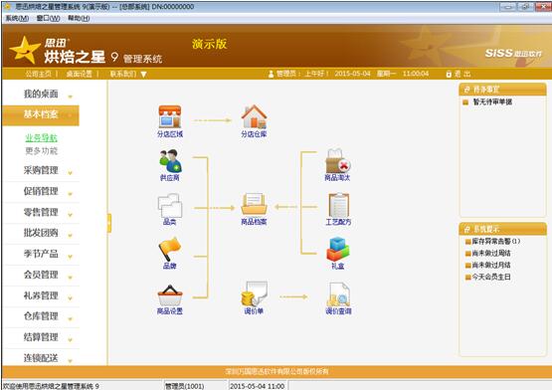Screen dimensions: 552x390
Task: Open the 商品设置 basket icon
Action: click(x=170, y=295)
